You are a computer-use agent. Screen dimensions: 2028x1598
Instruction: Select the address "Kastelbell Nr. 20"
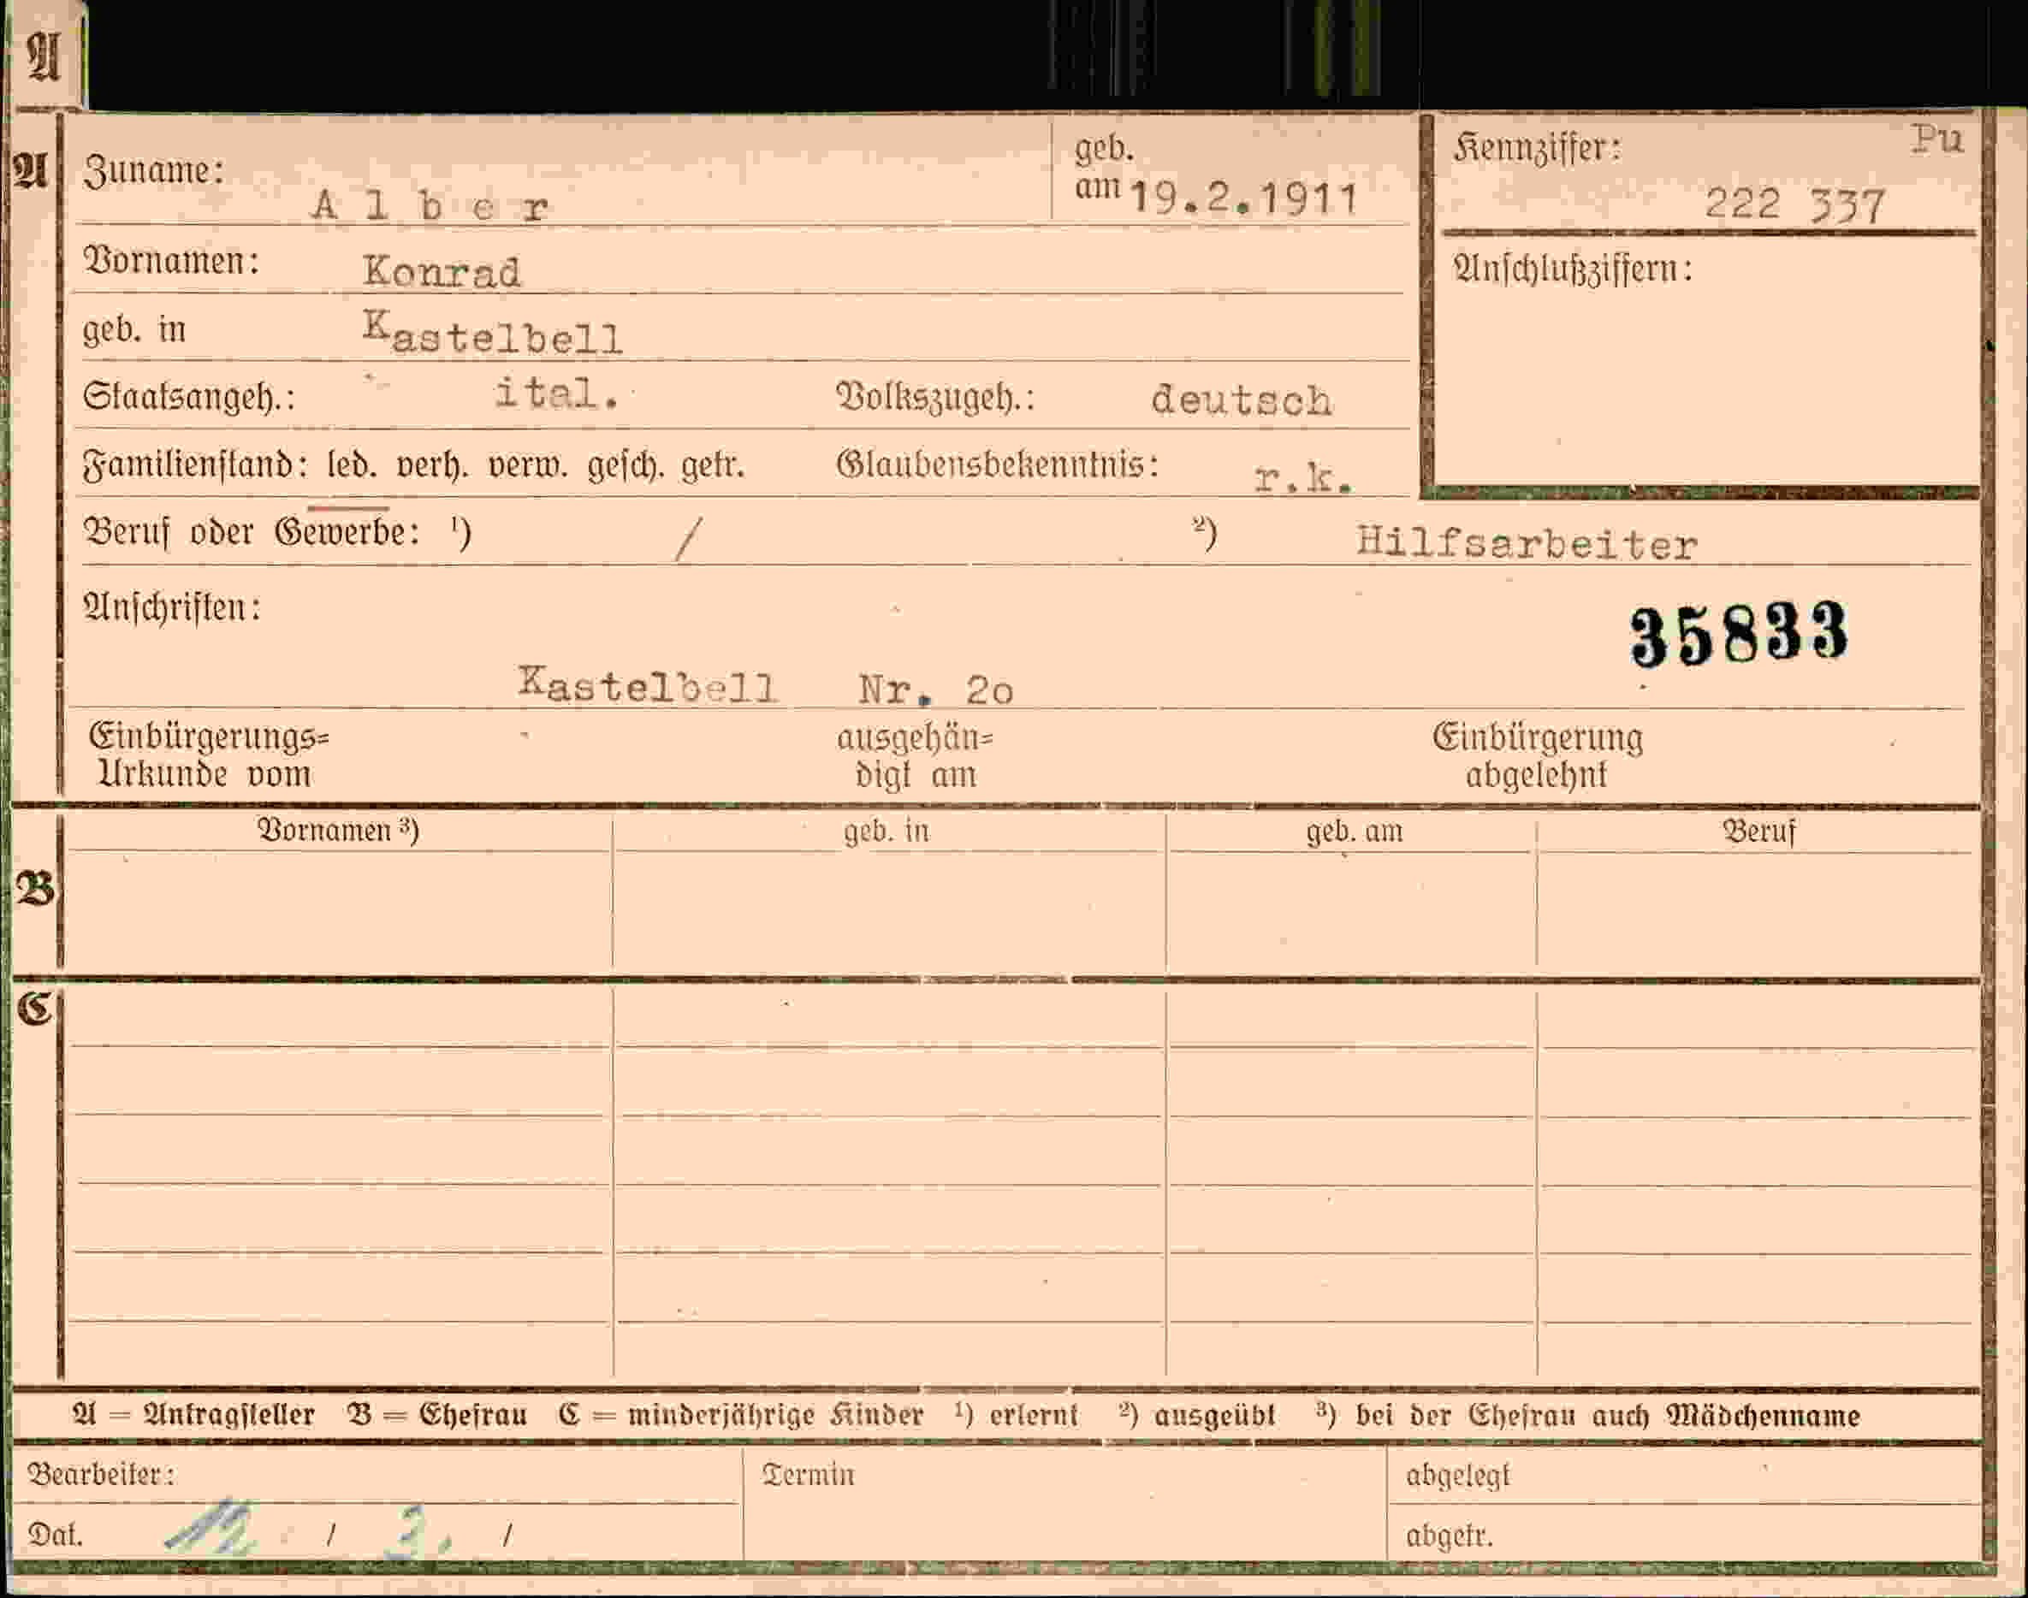(x=766, y=688)
